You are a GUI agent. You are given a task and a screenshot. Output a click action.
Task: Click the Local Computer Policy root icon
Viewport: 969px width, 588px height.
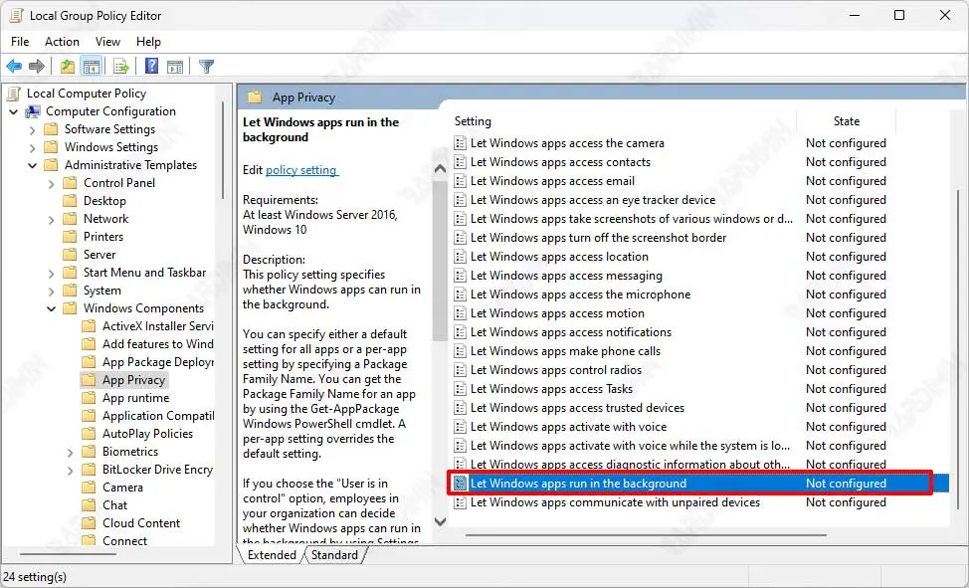[14, 94]
